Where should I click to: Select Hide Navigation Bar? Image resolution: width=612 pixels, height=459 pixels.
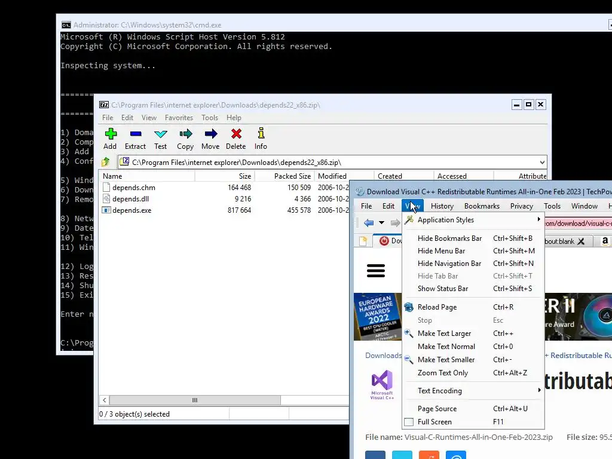473,264
